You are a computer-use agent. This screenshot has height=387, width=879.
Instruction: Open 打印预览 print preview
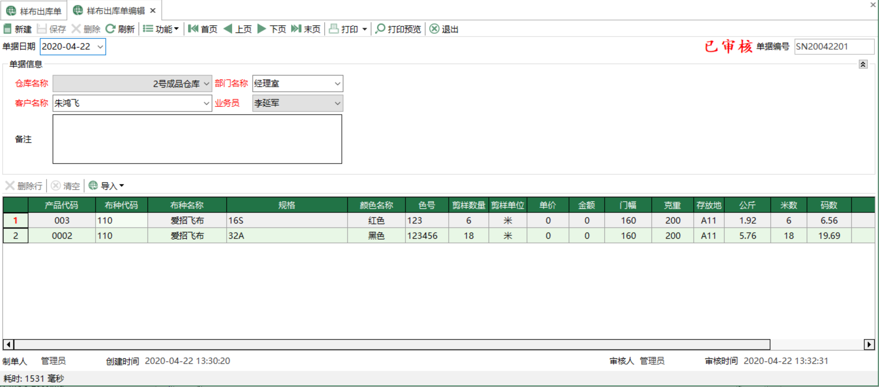[398, 29]
